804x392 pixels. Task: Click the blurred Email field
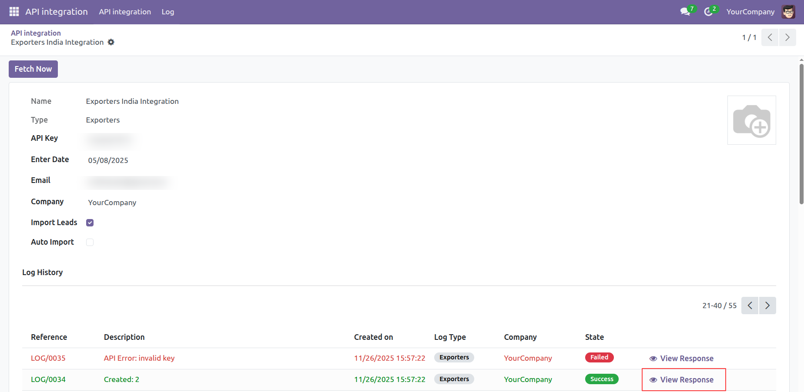tap(128, 182)
